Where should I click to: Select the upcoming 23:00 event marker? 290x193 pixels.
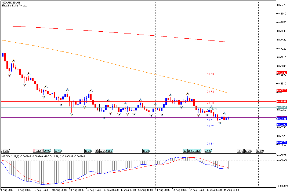click(x=260, y=151)
